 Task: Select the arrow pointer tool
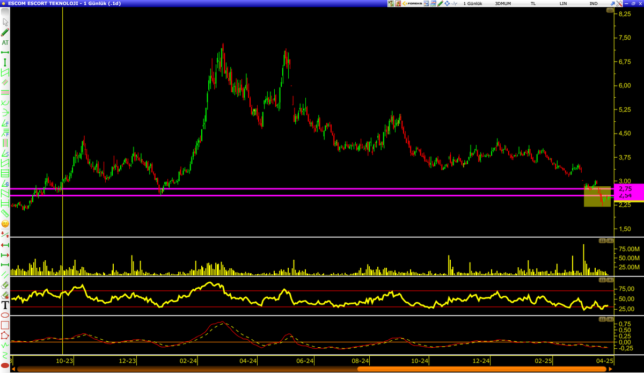5,22
